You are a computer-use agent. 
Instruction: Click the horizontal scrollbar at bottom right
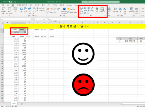pyautogui.click(x=133, y=104)
